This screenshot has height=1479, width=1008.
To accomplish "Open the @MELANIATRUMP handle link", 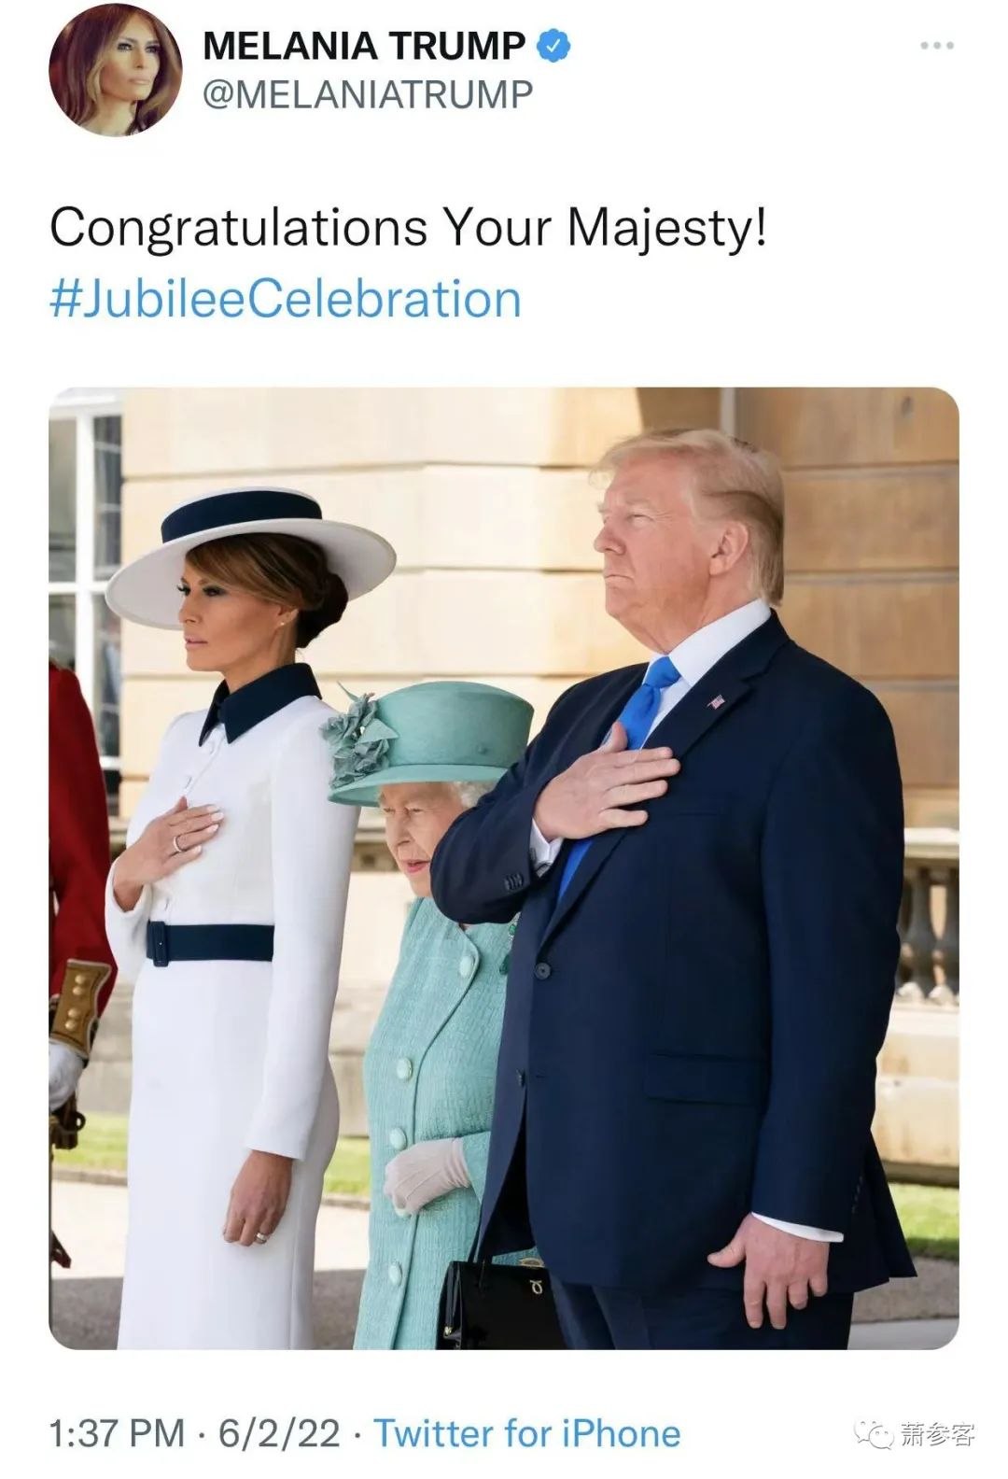I will pos(368,94).
